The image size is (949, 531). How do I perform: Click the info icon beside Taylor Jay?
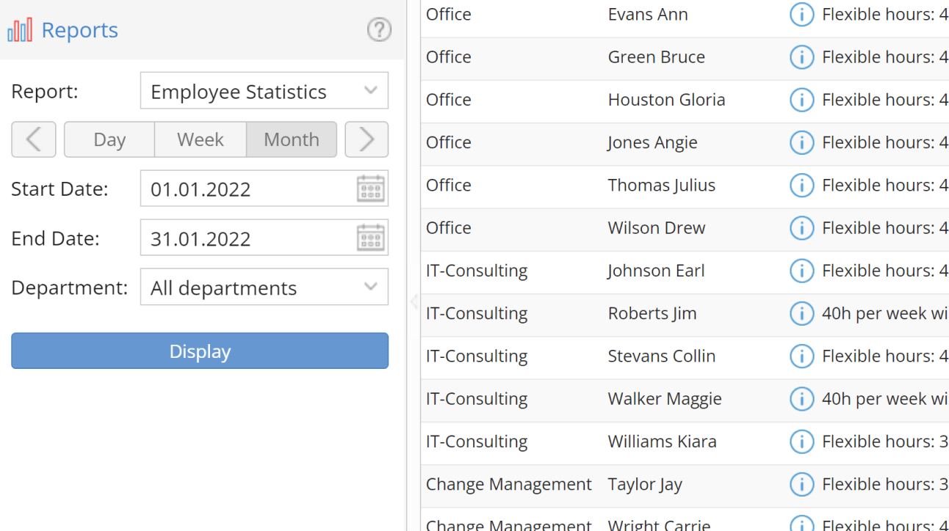801,484
